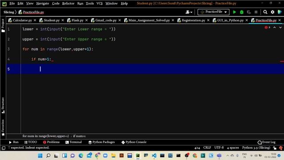Run with coverage icon in toolbar

248,12
